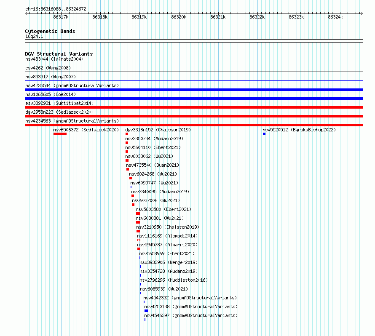Click the nsv4235544 (gnomADStructuralVariants) label
Image resolution: width=375 pixels, height=336 pixels.
[72, 85]
